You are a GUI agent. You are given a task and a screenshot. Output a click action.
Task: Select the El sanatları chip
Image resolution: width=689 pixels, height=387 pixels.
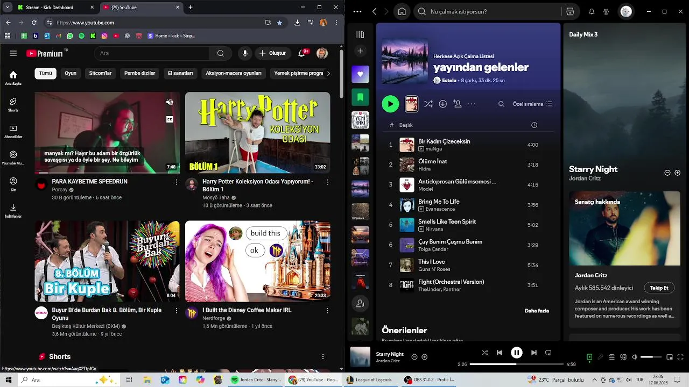[x=180, y=73]
